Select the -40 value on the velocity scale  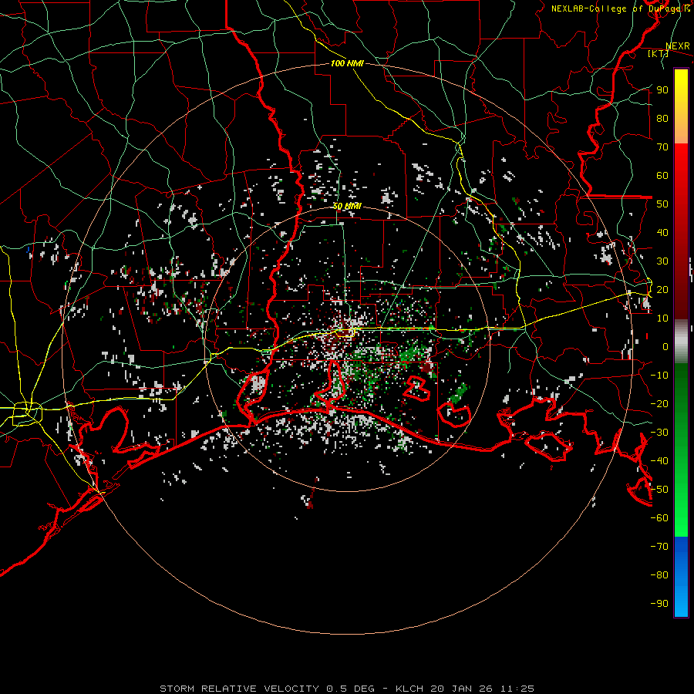659,461
